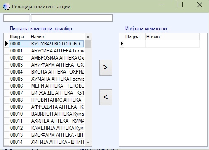This screenshot has width=209, height=150.
Task: Select the code cell '00001'
Action: pos(19,51)
